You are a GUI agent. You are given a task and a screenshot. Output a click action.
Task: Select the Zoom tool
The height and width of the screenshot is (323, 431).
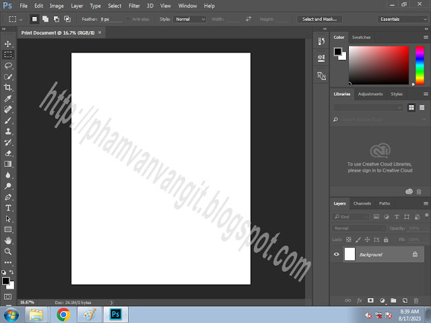click(7, 251)
